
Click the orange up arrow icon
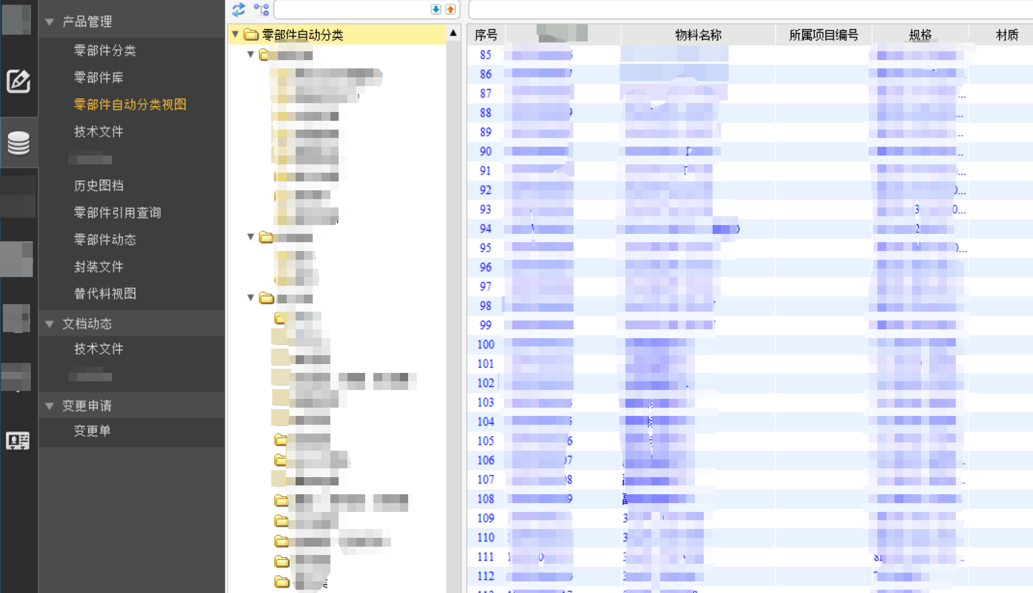451,9
